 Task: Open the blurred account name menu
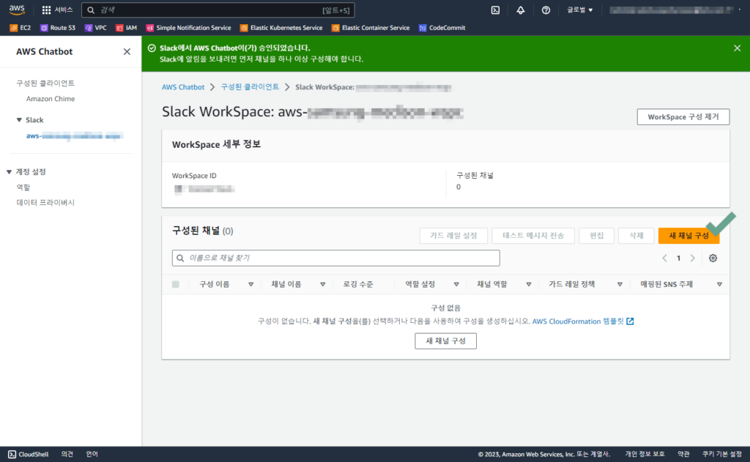[675, 10]
